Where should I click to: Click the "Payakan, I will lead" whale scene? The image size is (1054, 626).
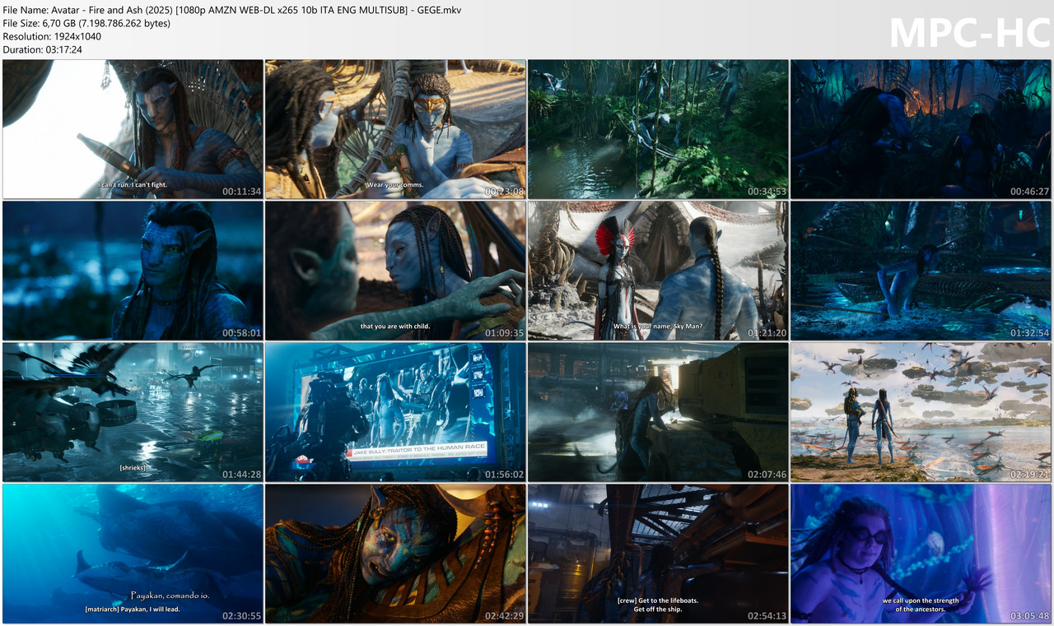[132, 554]
